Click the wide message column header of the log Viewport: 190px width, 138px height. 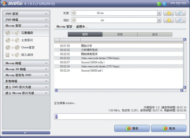point(132,40)
